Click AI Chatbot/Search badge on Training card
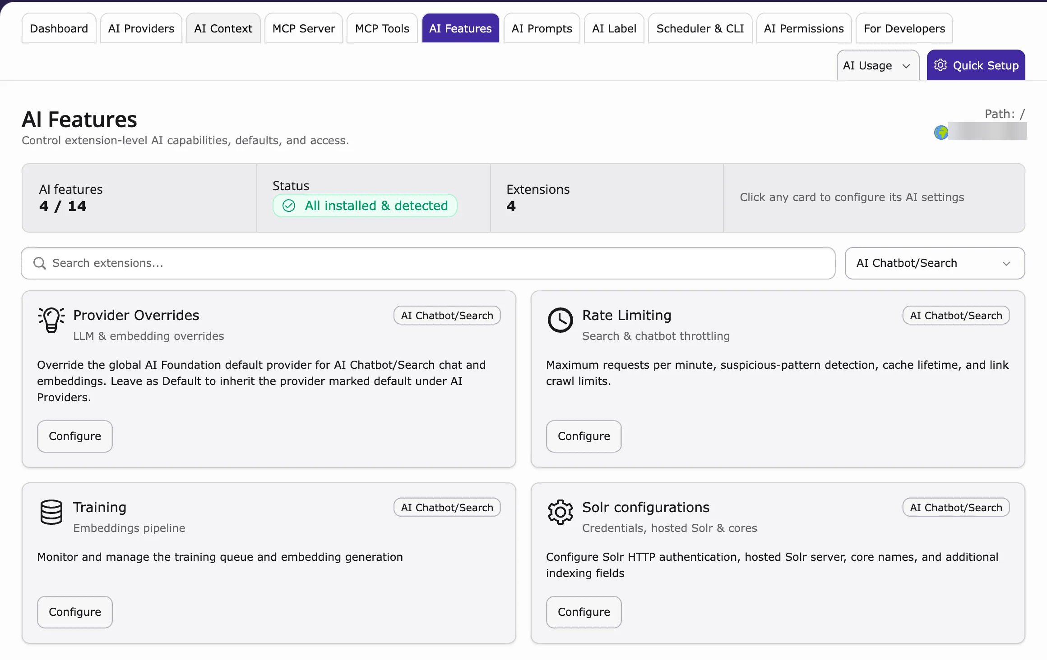 coord(447,508)
